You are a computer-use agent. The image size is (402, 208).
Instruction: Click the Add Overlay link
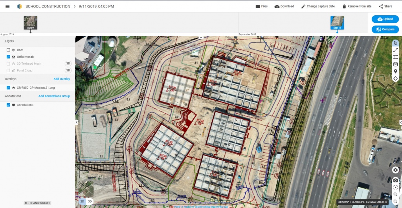click(x=62, y=79)
